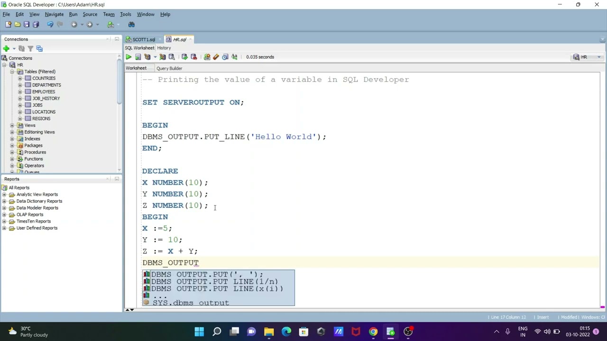Select the SQL Worksheet tab
The height and width of the screenshot is (341, 607).
point(139,48)
